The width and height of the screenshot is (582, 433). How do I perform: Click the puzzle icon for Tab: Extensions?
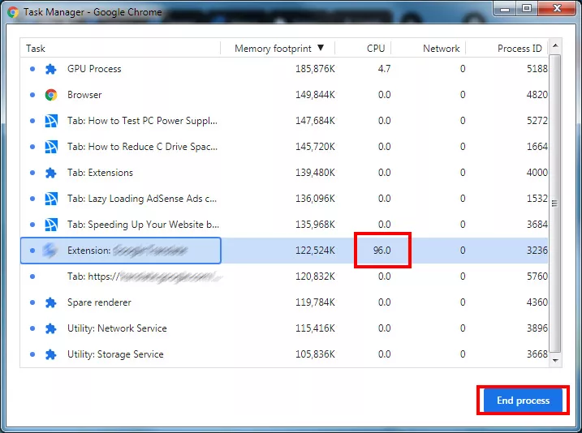coord(51,173)
